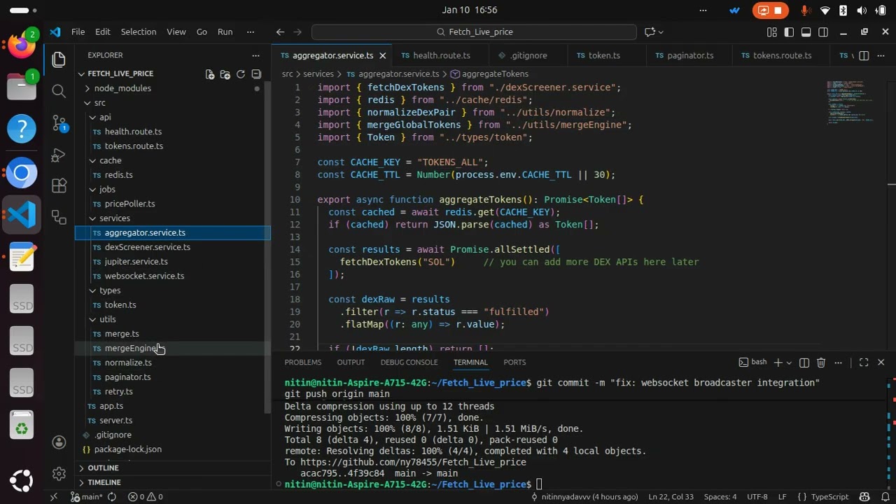This screenshot has width=896, height=504.
Task: Open terminal panel more actions ellipsis
Action: 839,362
